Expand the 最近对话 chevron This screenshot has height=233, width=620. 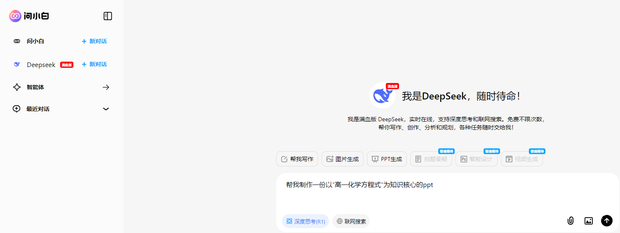(106, 109)
